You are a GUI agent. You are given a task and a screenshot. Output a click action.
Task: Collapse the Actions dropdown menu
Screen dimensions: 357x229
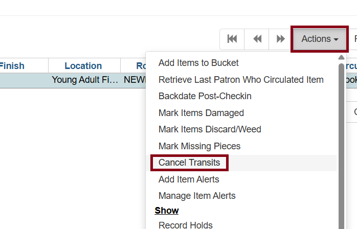[x=320, y=39]
